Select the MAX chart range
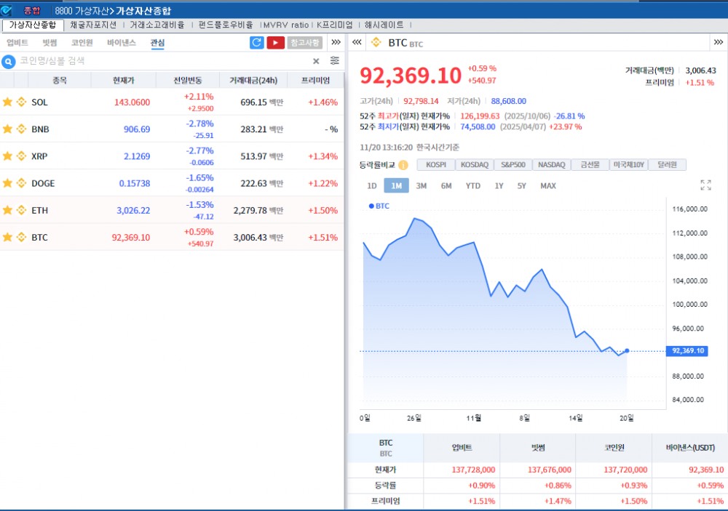The height and width of the screenshot is (511, 728). (548, 186)
